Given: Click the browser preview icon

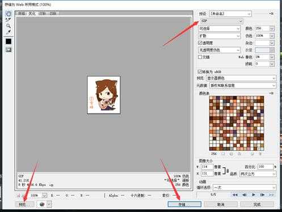Looking at the screenshot, I should [x=42, y=204].
